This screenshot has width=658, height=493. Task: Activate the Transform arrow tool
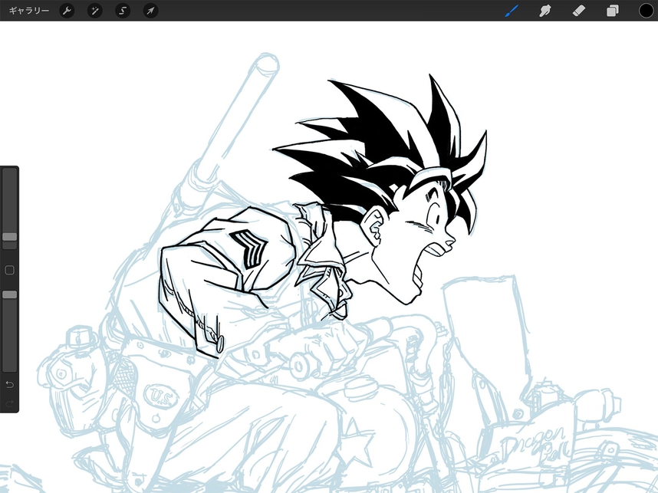click(x=151, y=11)
